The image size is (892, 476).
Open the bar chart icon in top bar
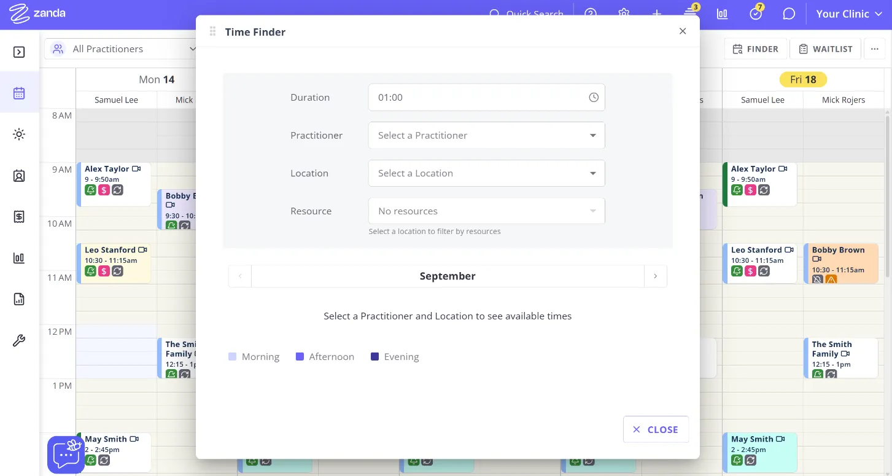tap(722, 14)
